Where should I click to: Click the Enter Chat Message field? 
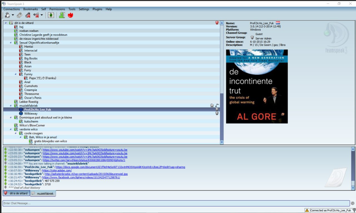click(x=176, y=203)
